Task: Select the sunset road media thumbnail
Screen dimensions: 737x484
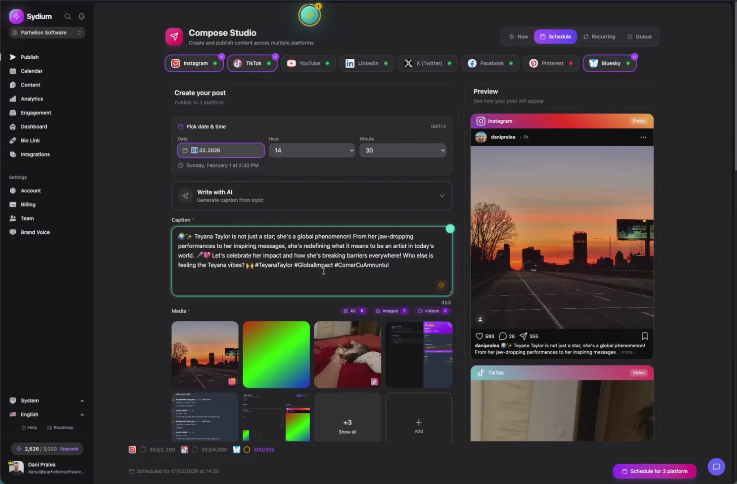Action: coord(205,354)
